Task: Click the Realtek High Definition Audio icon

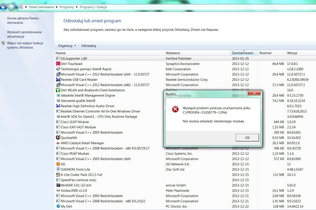Action: [58, 106]
